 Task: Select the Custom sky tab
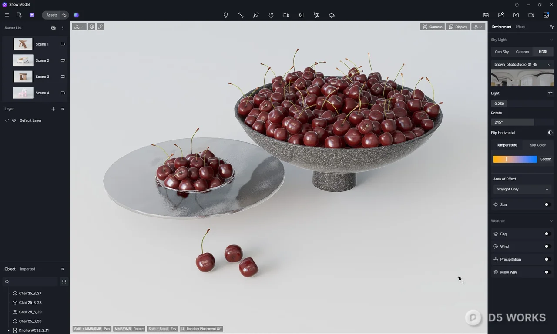click(522, 52)
